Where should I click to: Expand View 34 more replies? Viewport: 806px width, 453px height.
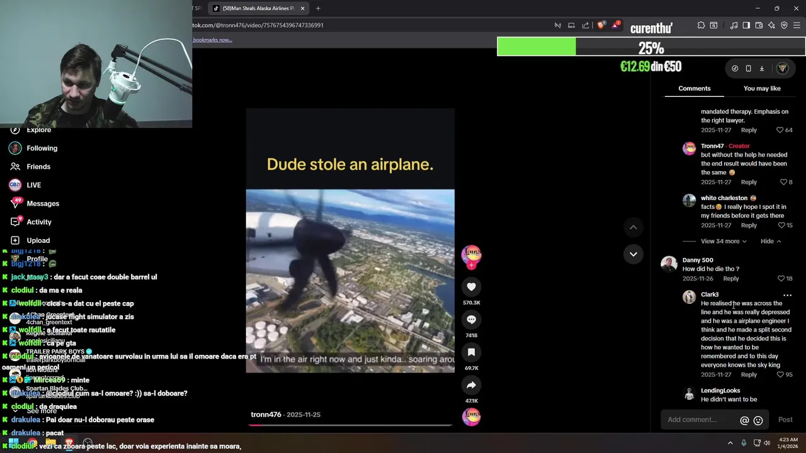point(724,242)
